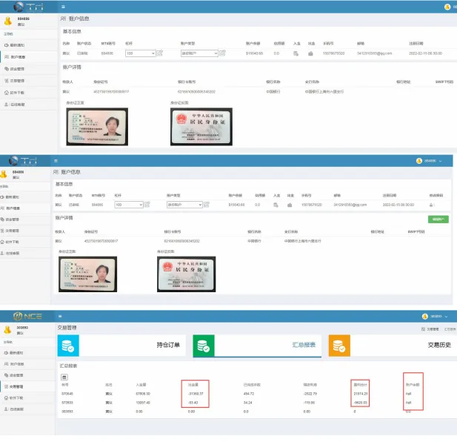The image size is (457, 445).
Task: Click the header avatar icon in top screenshot
Action: [x=447, y=7]
